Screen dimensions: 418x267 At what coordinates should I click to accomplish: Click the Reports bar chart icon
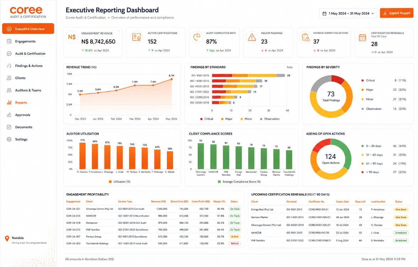tap(9, 102)
